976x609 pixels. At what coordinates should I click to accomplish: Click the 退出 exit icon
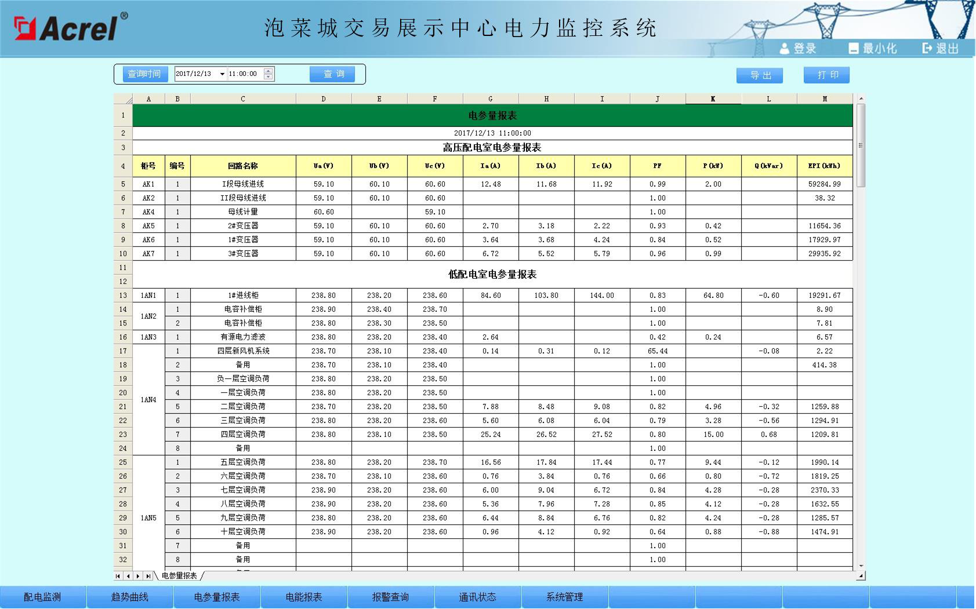pyautogui.click(x=927, y=49)
